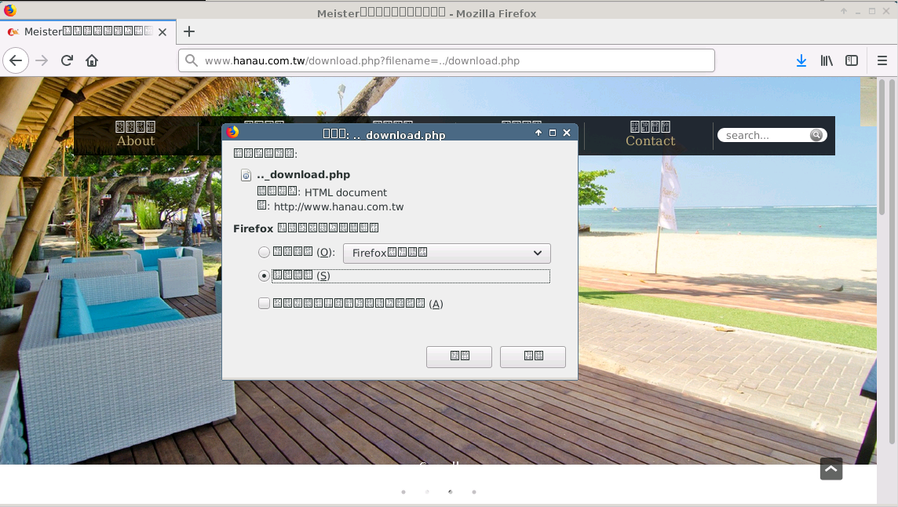Click the website search magnifier button
Viewport: 898px width, 507px height.
[816, 135]
